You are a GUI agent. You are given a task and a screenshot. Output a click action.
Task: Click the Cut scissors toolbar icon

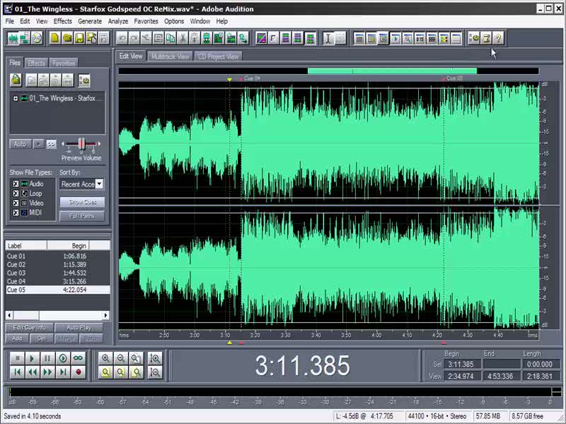click(x=183, y=38)
